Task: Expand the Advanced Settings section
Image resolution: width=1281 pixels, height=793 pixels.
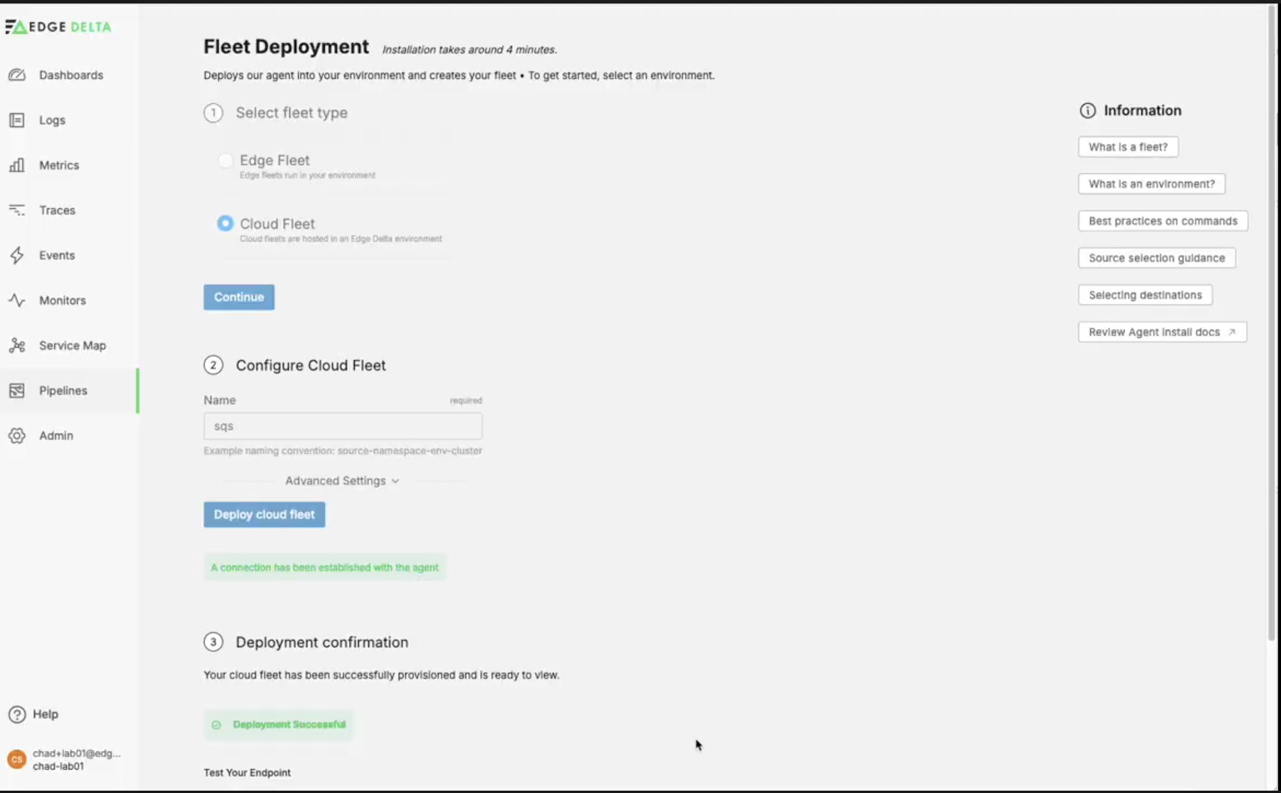Action: click(342, 481)
